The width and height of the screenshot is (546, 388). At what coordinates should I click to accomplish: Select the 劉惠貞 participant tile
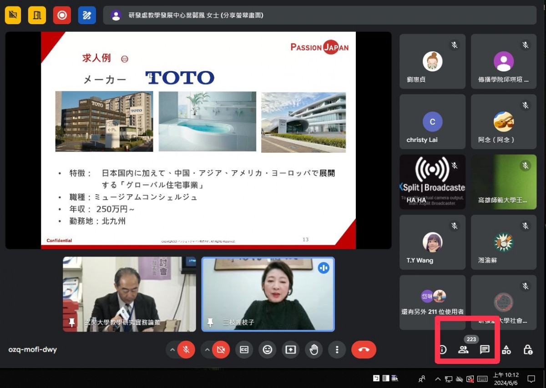pyautogui.click(x=432, y=61)
